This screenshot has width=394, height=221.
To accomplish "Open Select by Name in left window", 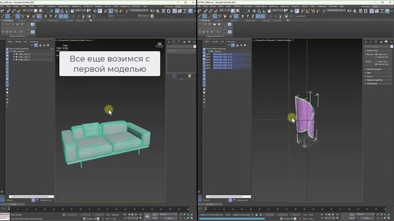I will pyautogui.click(x=41, y=11).
